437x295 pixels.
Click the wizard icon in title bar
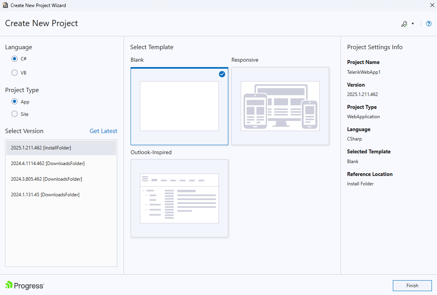pos(5,5)
